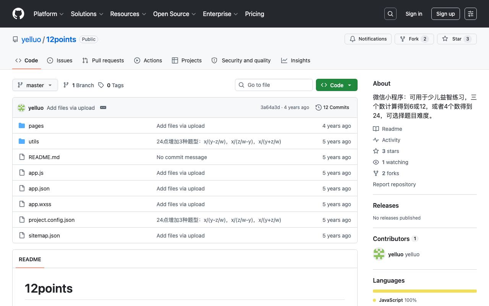Open the 1 Branch link
Viewport: 489px width, 306px height.
pyautogui.click(x=79, y=85)
